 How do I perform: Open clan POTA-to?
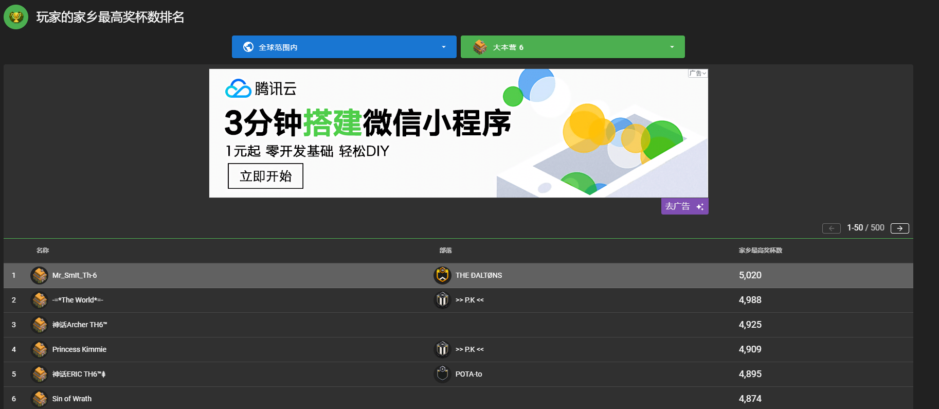pyautogui.click(x=468, y=374)
